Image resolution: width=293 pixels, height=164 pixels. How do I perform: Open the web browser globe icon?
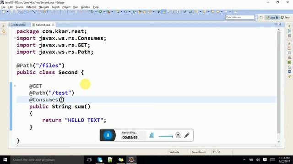(184, 12)
